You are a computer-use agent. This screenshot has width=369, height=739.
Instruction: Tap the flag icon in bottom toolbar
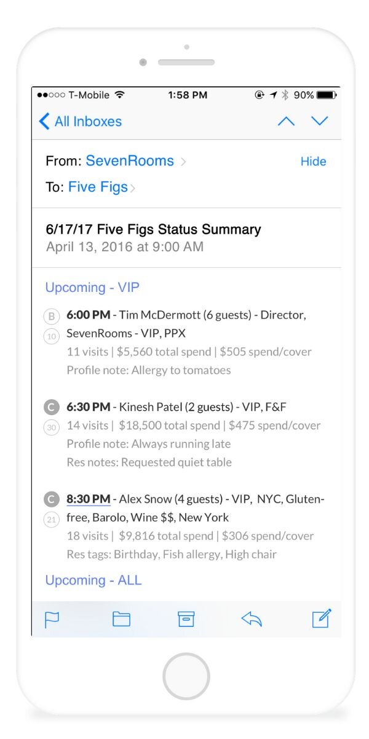(x=52, y=619)
